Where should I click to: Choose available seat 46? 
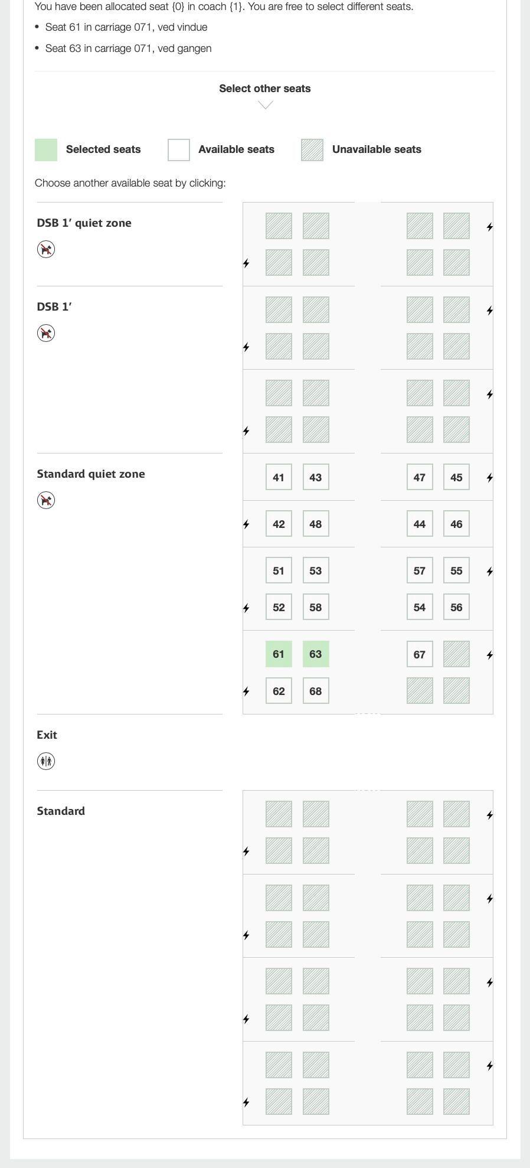pos(456,523)
